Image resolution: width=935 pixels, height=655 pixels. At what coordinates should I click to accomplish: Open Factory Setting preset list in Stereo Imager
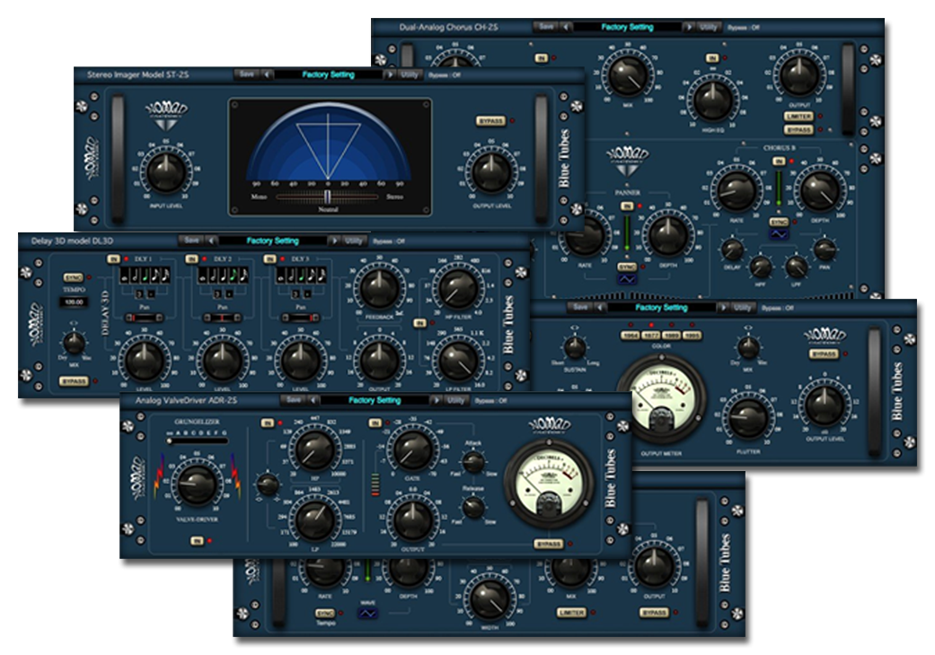tap(329, 75)
